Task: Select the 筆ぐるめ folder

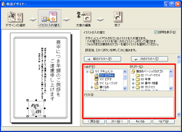Action: 104,87
